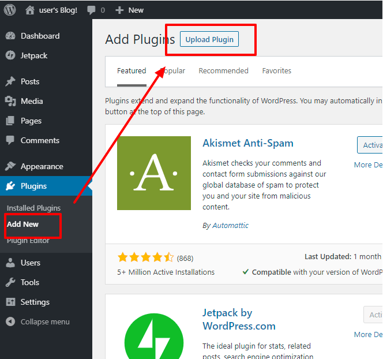Open More Details link for Jetpack
Image resolution: width=383 pixels, height=359 pixels.
point(369,334)
